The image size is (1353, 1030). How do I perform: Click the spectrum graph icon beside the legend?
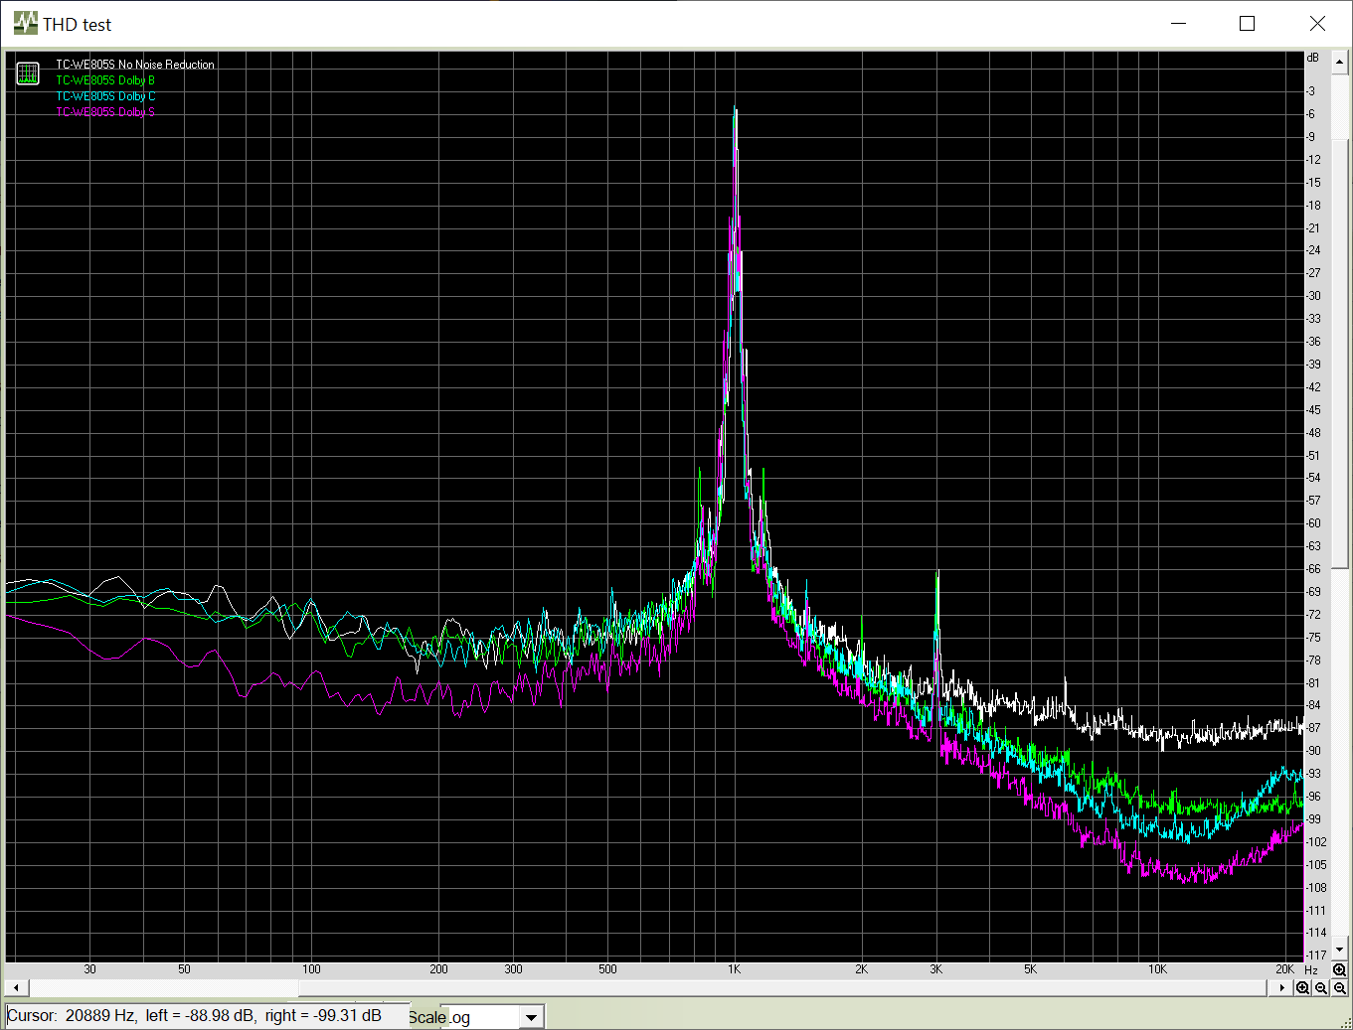[28, 73]
